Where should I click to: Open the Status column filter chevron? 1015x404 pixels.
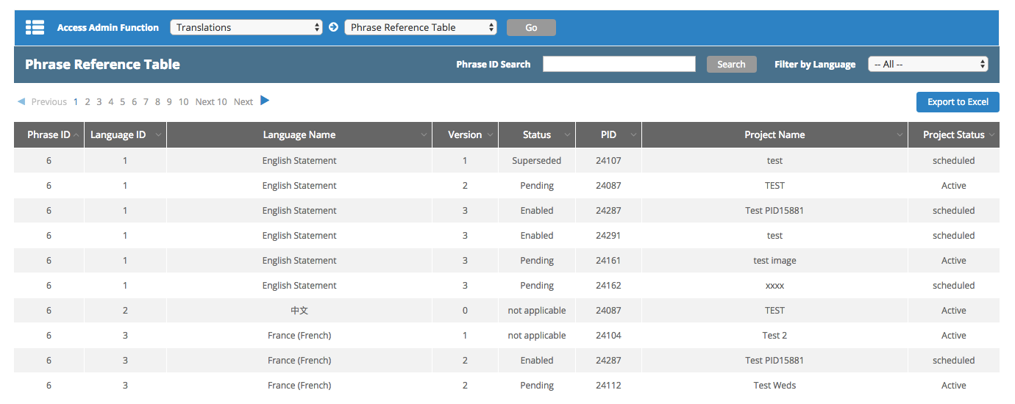tap(567, 135)
